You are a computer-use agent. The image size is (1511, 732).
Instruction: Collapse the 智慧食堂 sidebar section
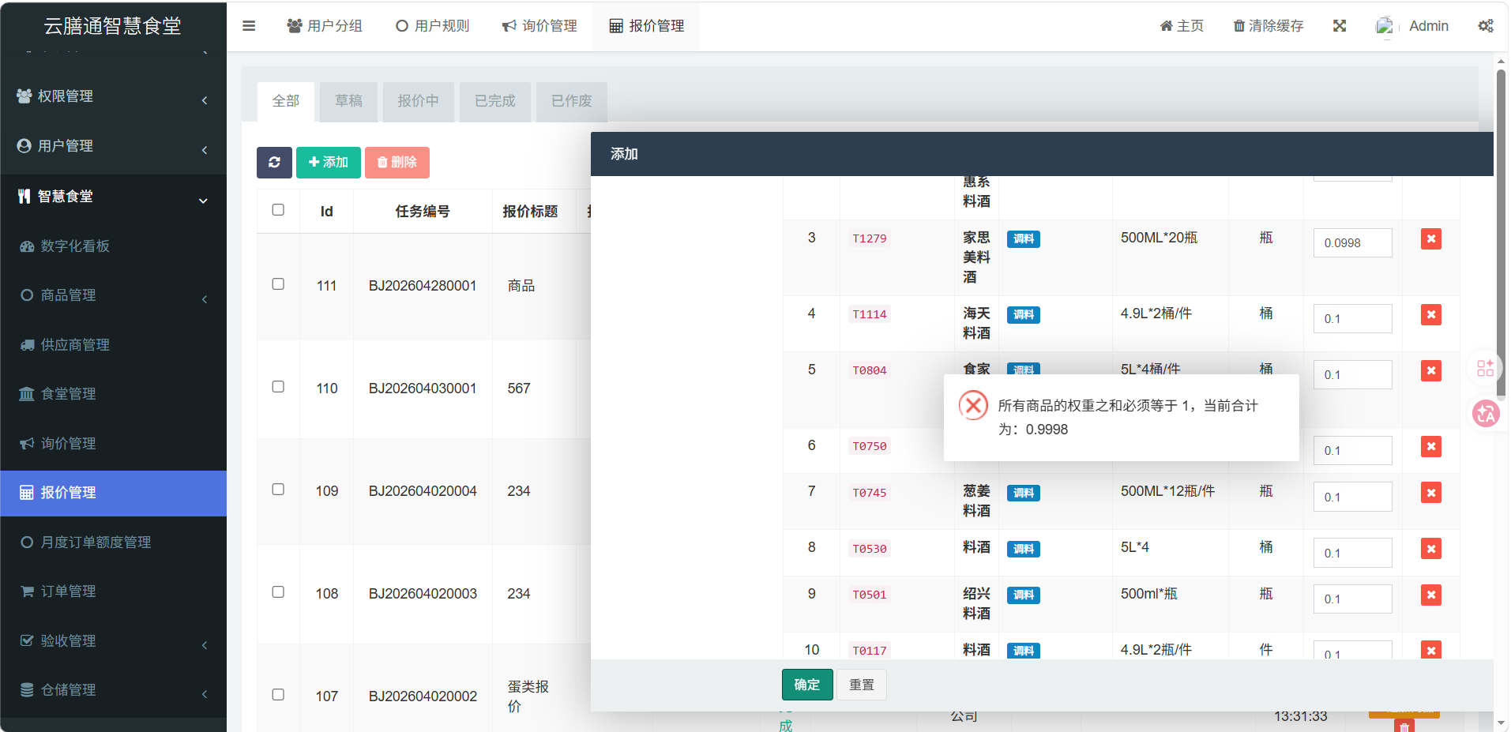[x=113, y=197]
